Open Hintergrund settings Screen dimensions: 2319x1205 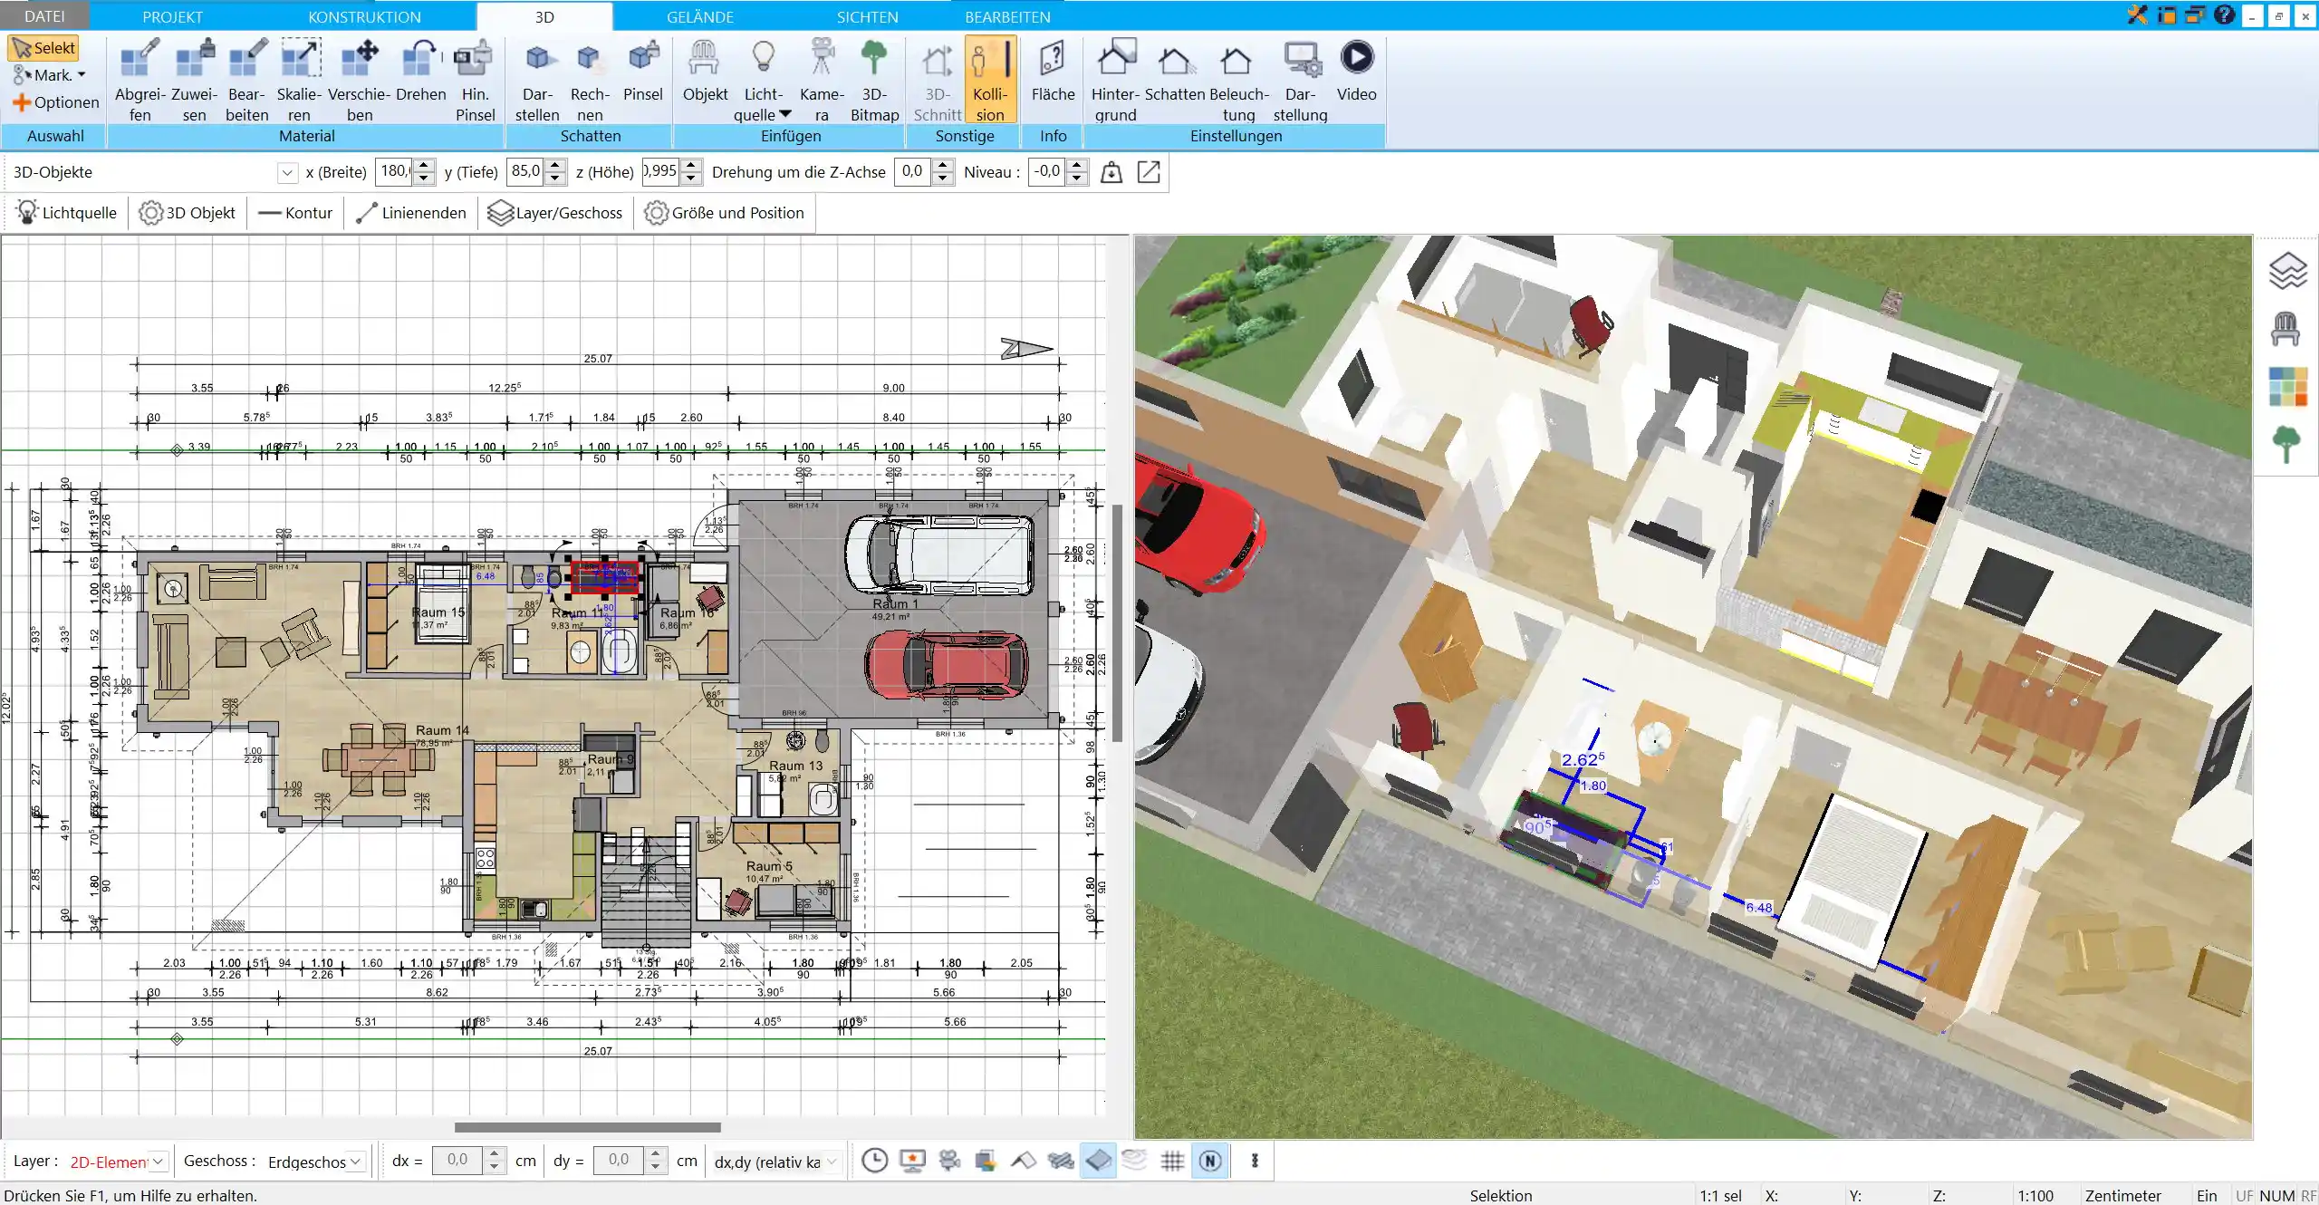[x=1115, y=80]
